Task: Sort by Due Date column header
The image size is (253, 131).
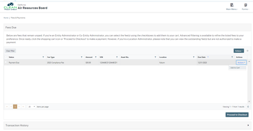Action: pyautogui.click(x=202, y=57)
